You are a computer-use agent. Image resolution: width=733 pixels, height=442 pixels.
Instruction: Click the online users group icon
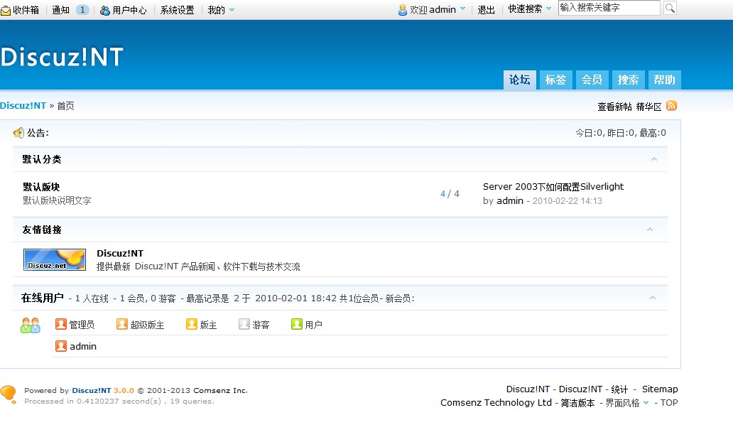pyautogui.click(x=31, y=325)
